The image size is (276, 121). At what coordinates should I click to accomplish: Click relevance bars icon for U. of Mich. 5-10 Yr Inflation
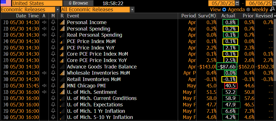[62, 117]
